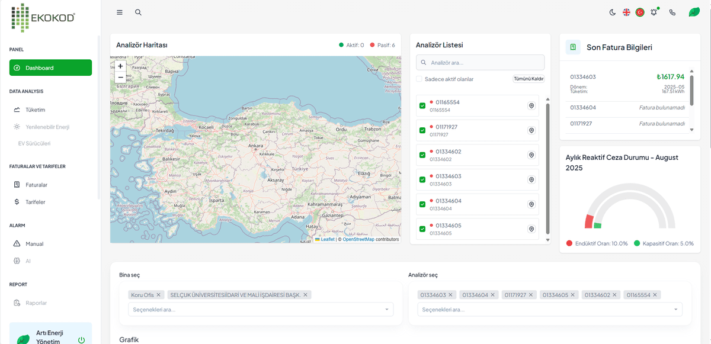711x344 pixels.
Task: Remove the 01334602 analyzer tag
Action: click(x=615, y=295)
